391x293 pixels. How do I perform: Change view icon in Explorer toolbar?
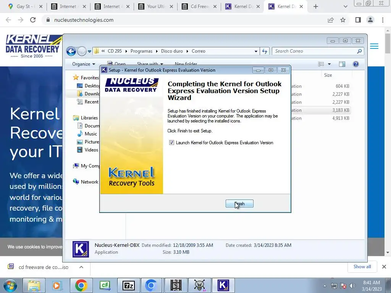[321, 64]
